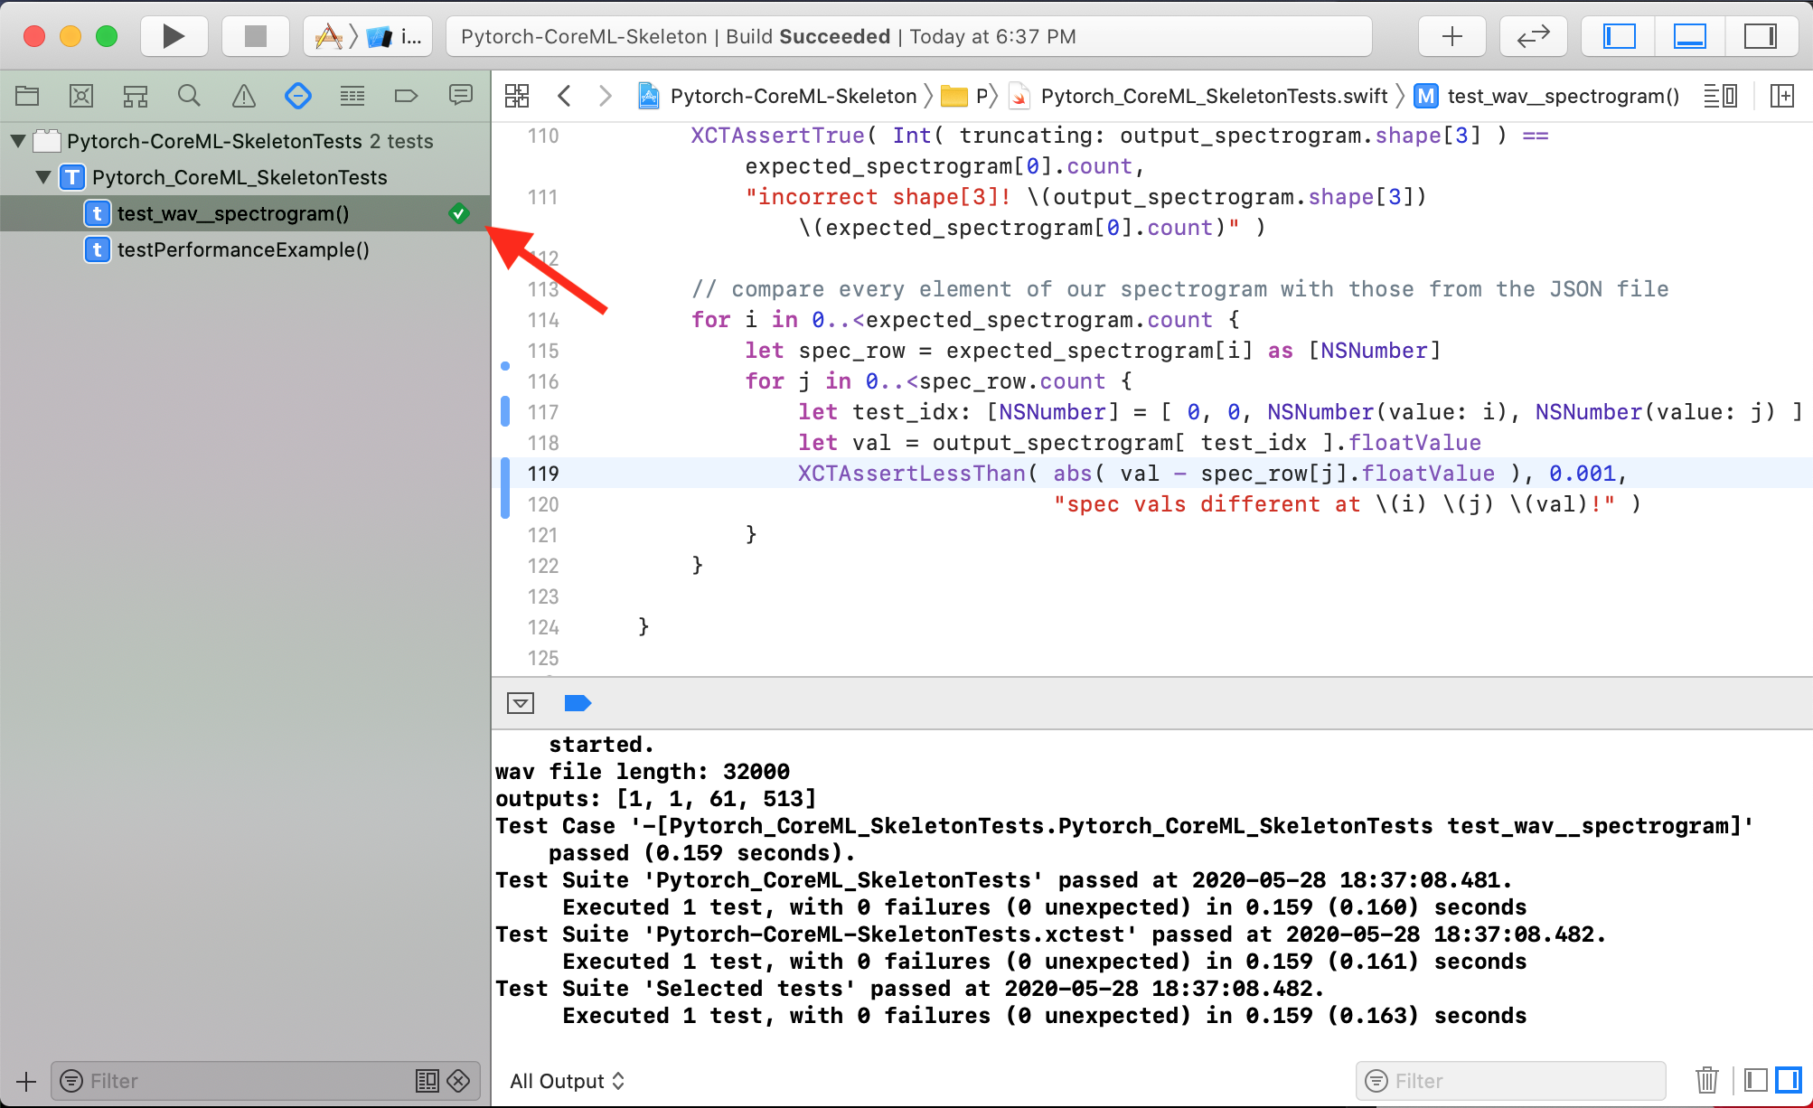
Task: Toggle show only tests in scheme filter
Action: tap(427, 1081)
